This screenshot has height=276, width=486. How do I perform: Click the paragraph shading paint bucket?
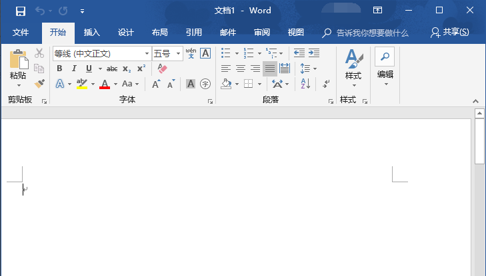point(226,84)
